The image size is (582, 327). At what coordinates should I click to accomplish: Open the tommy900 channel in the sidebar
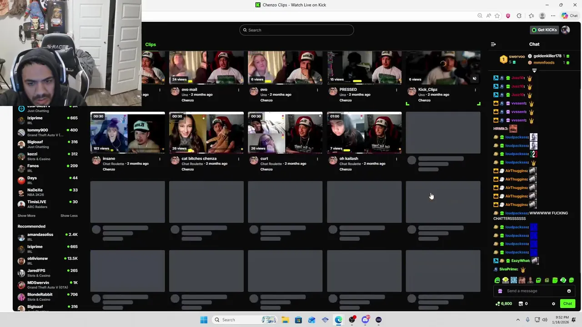(47, 132)
